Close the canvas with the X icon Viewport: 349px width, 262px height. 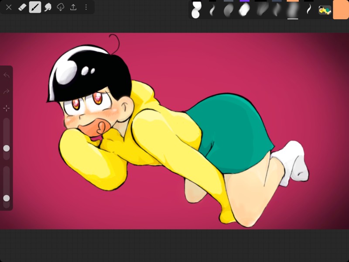[x=9, y=7]
